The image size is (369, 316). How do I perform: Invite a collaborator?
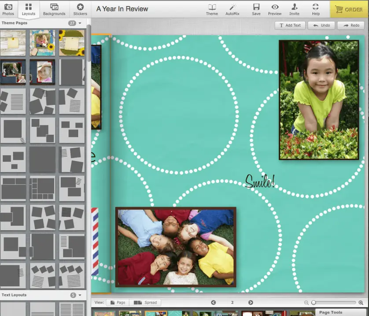click(x=295, y=9)
